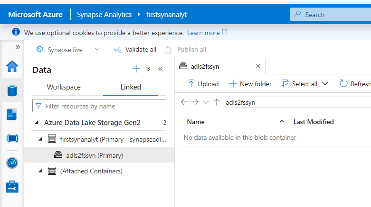Open the Select all dropdown arrow

[x=325, y=84]
